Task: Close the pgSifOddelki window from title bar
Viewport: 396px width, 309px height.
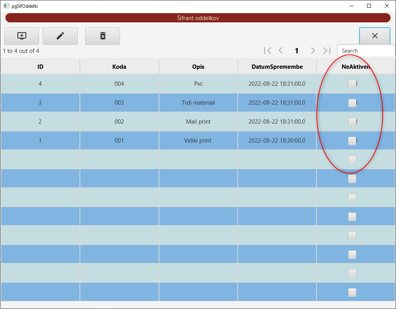Action: (387, 6)
